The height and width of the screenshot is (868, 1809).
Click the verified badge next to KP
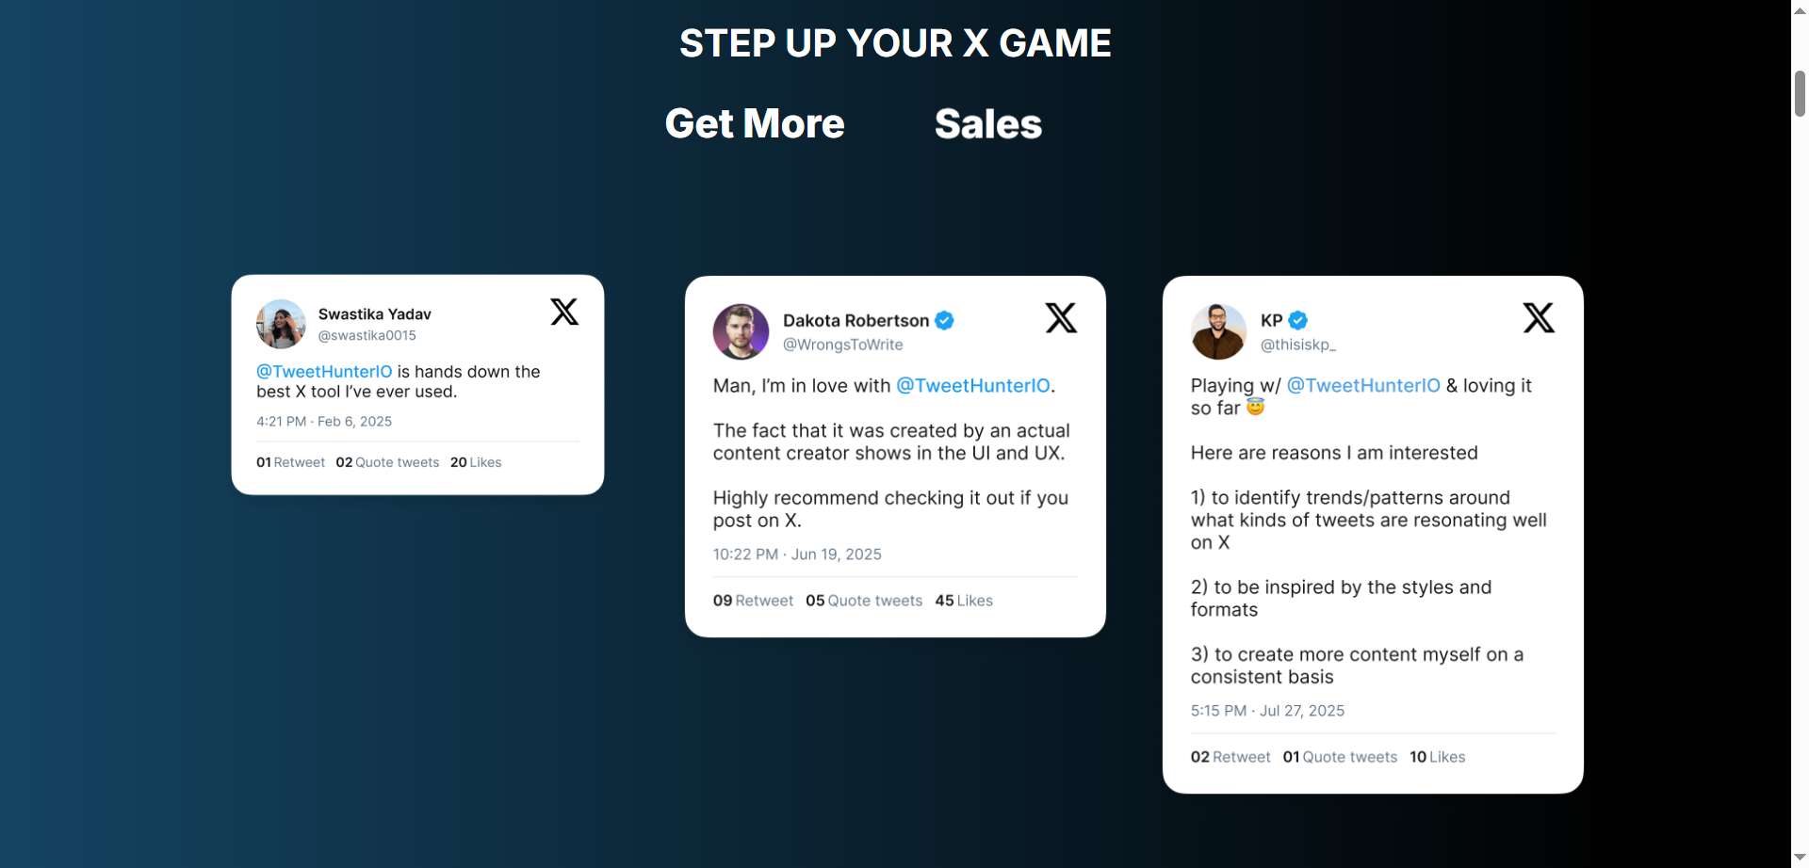pyautogui.click(x=1297, y=320)
